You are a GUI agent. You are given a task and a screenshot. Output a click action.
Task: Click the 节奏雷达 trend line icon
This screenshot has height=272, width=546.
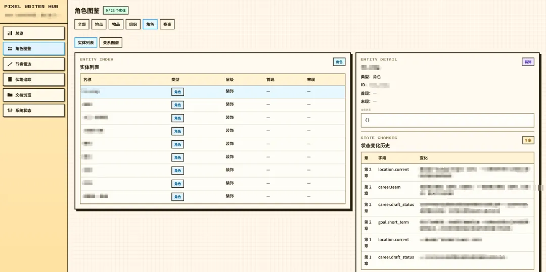(x=10, y=64)
